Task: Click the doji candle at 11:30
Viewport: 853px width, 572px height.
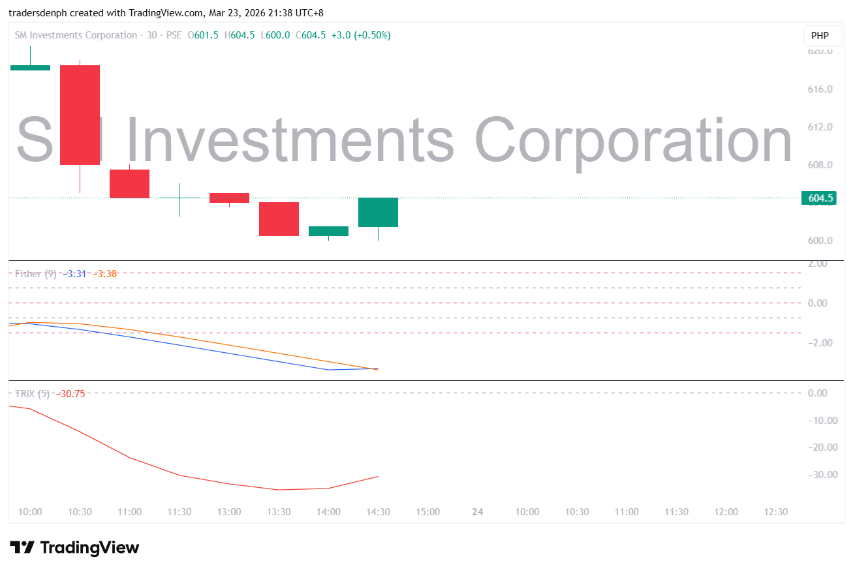Action: tap(179, 198)
